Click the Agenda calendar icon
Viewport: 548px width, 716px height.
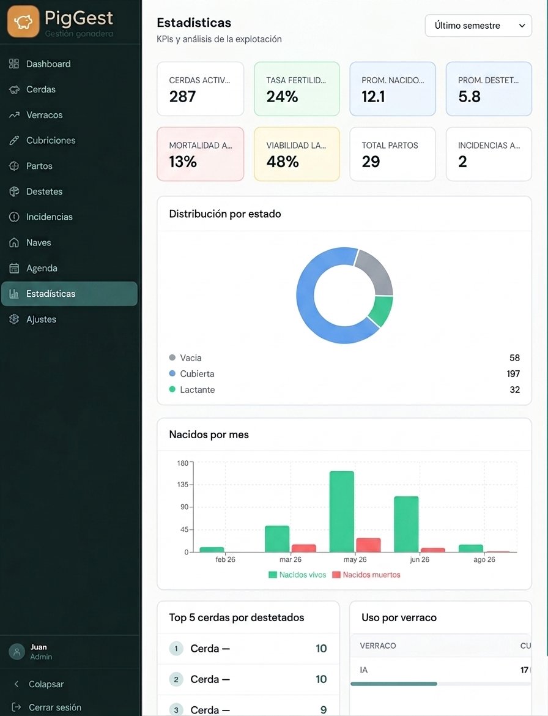[x=14, y=268]
